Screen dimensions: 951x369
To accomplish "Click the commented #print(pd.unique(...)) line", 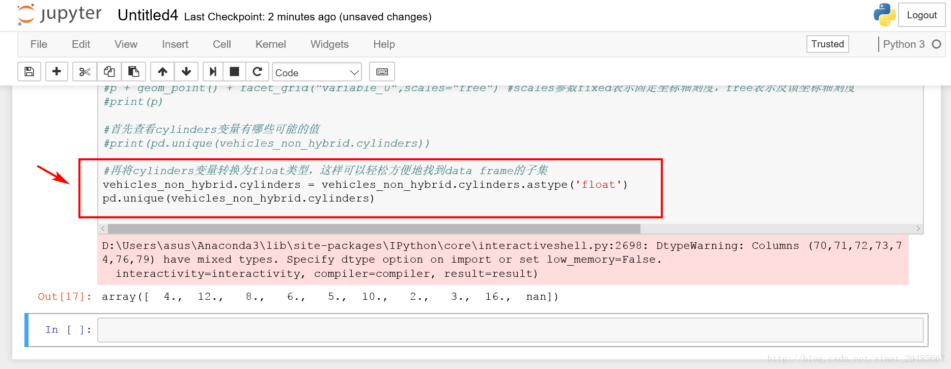I will (x=266, y=144).
